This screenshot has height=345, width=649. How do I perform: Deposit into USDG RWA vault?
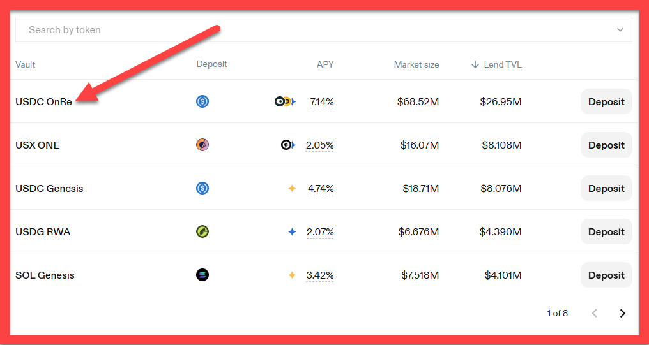[x=606, y=231]
